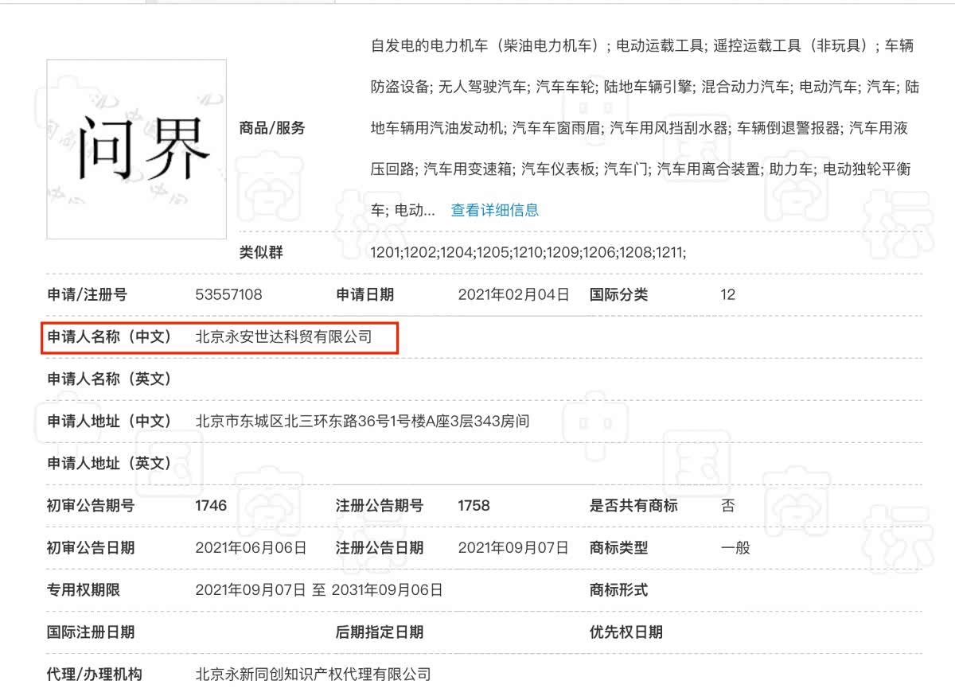Viewport: 955px width, 692px height.
Task: Click preliminary announcement issue number 1746
Action: (x=211, y=505)
